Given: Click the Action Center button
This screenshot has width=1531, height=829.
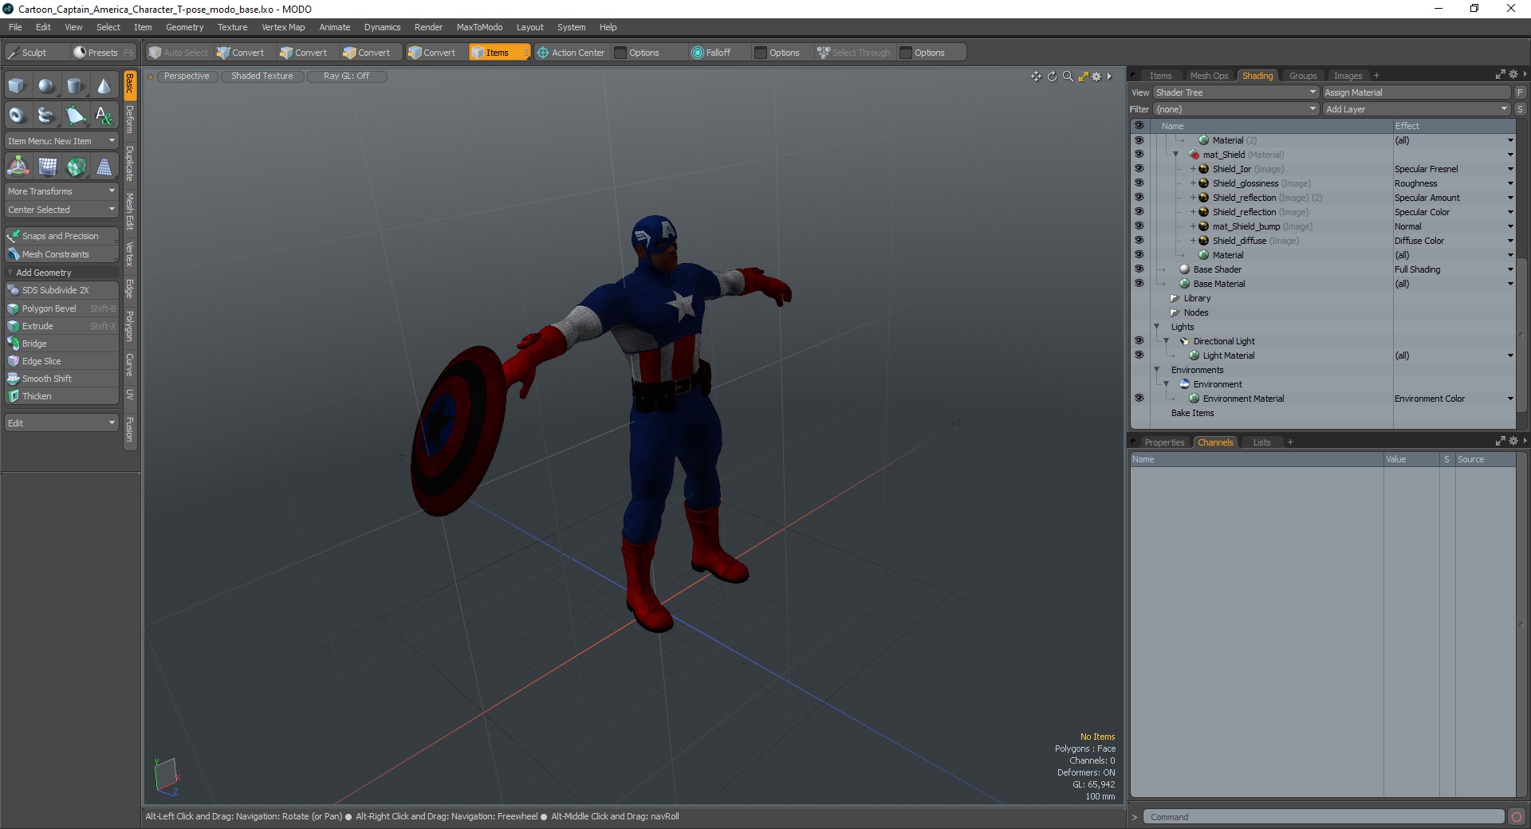Looking at the screenshot, I should click(571, 53).
